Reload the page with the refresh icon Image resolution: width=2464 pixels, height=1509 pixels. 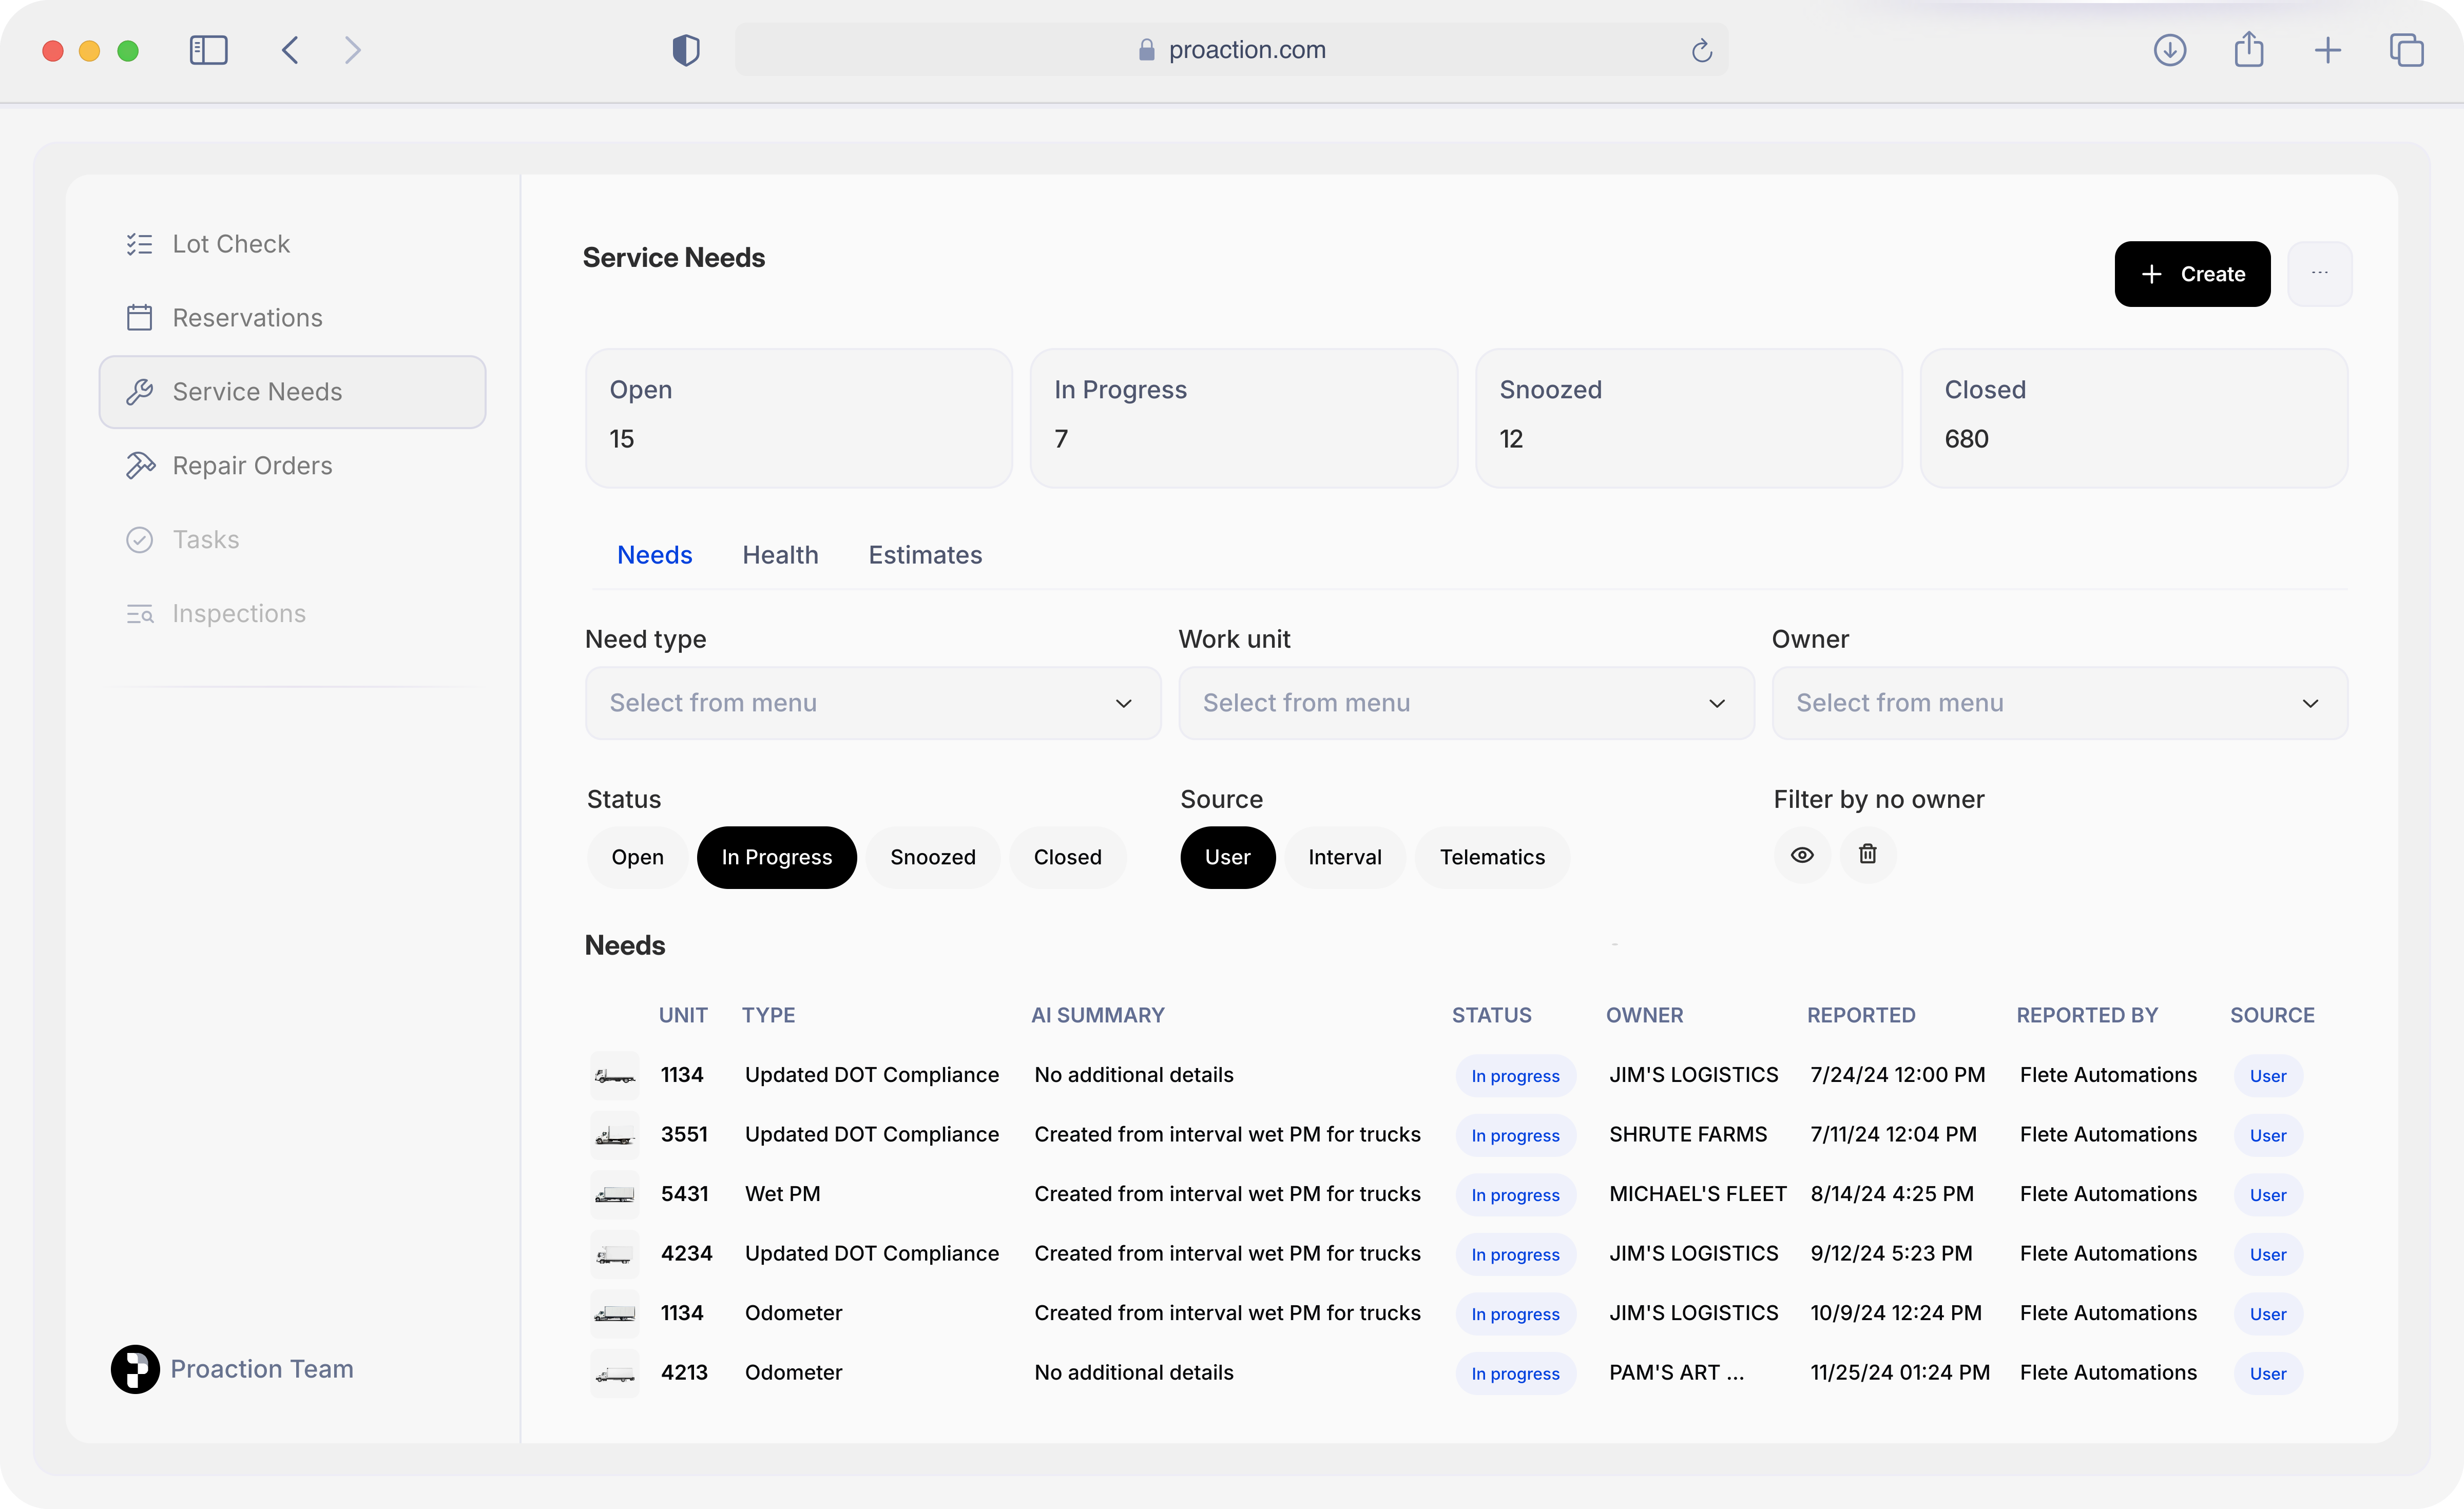1702,50
